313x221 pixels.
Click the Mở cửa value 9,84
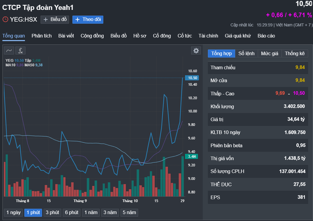pyautogui.click(x=300, y=80)
